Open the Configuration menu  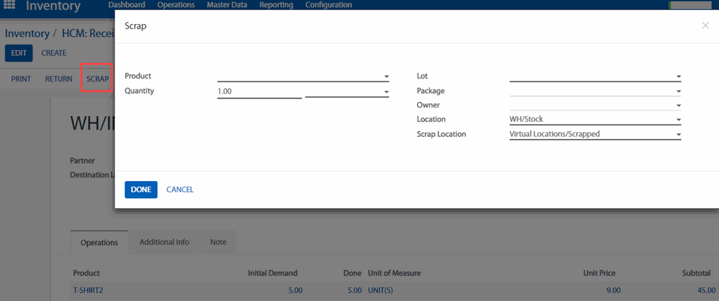[x=329, y=5]
